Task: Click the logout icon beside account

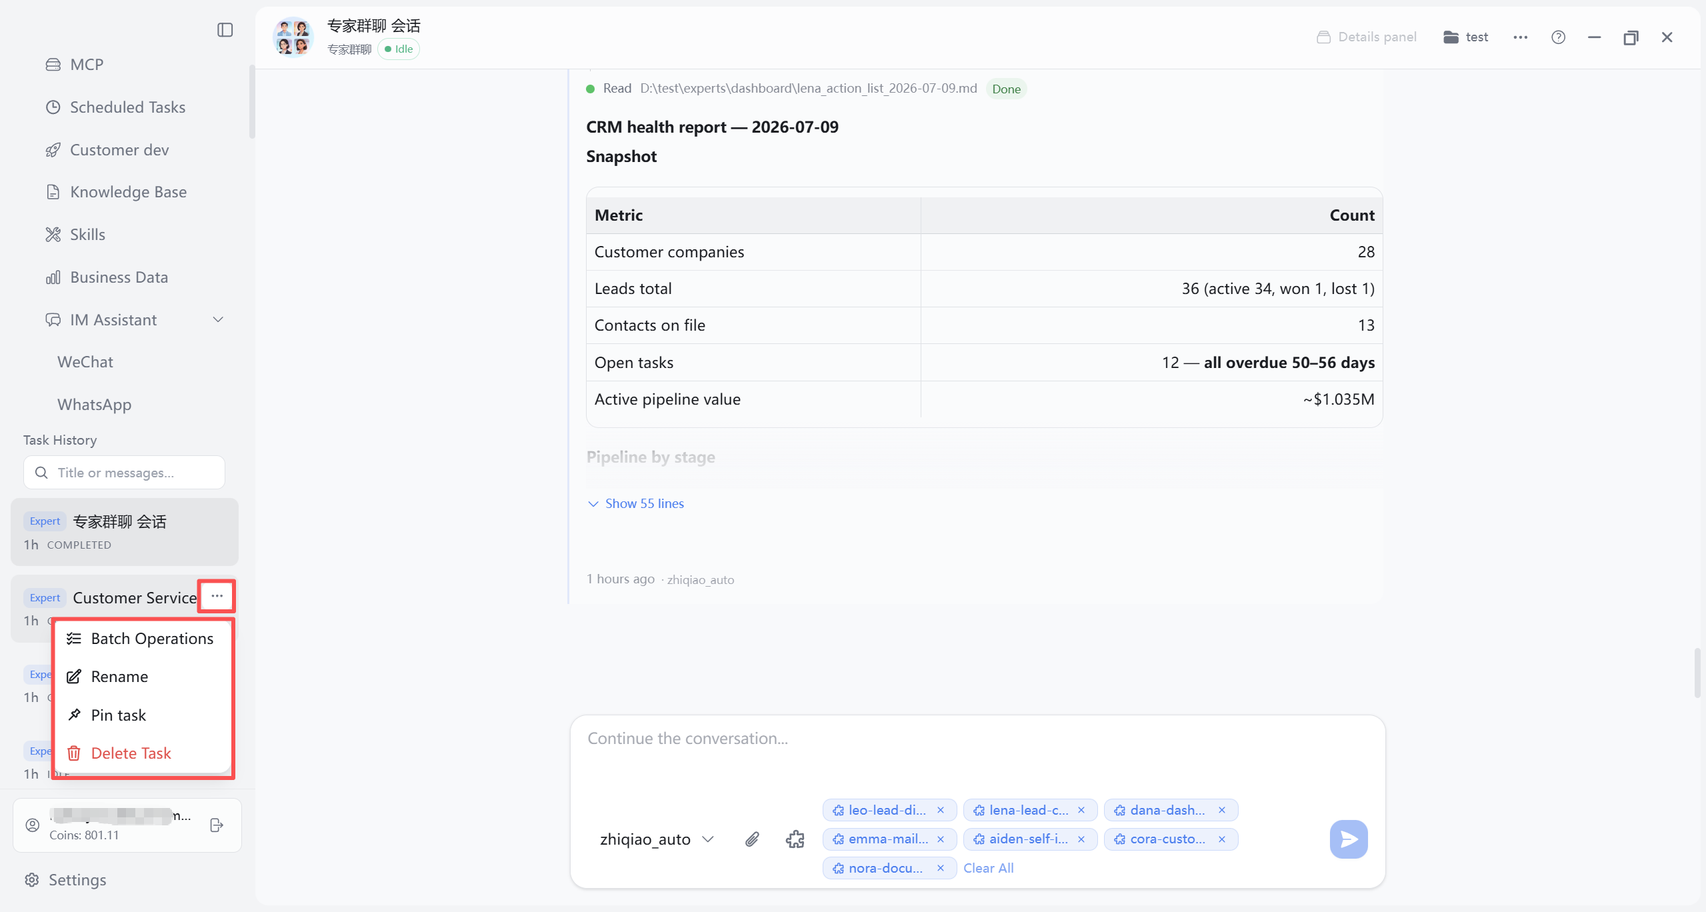Action: click(x=217, y=825)
